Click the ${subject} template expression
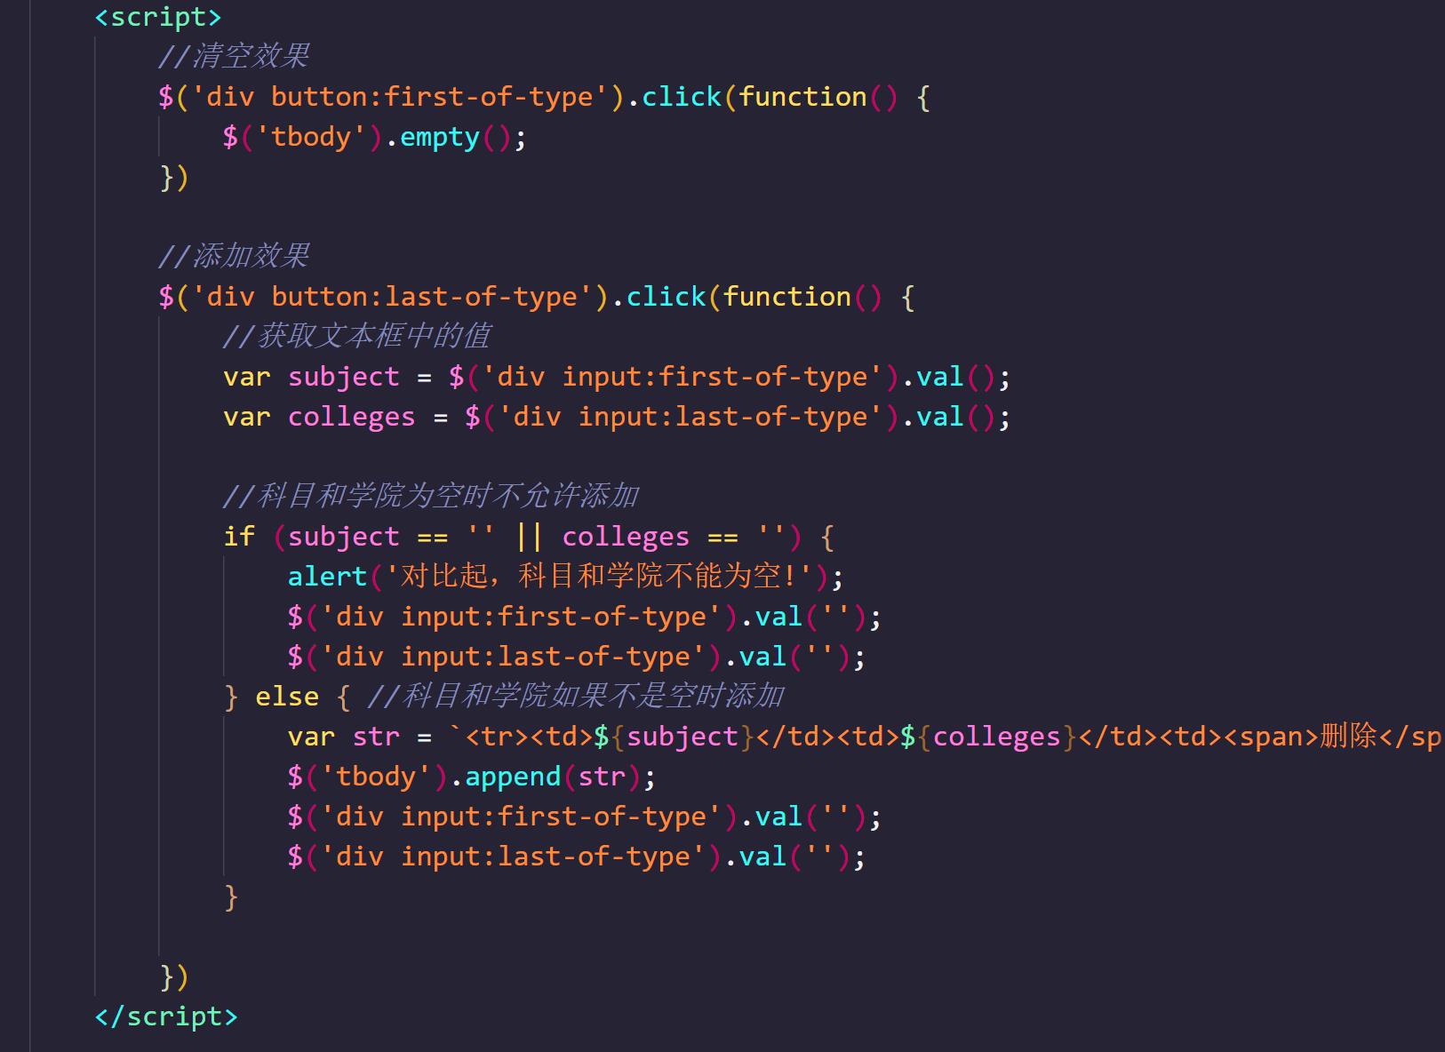The image size is (1445, 1052). [x=674, y=737]
